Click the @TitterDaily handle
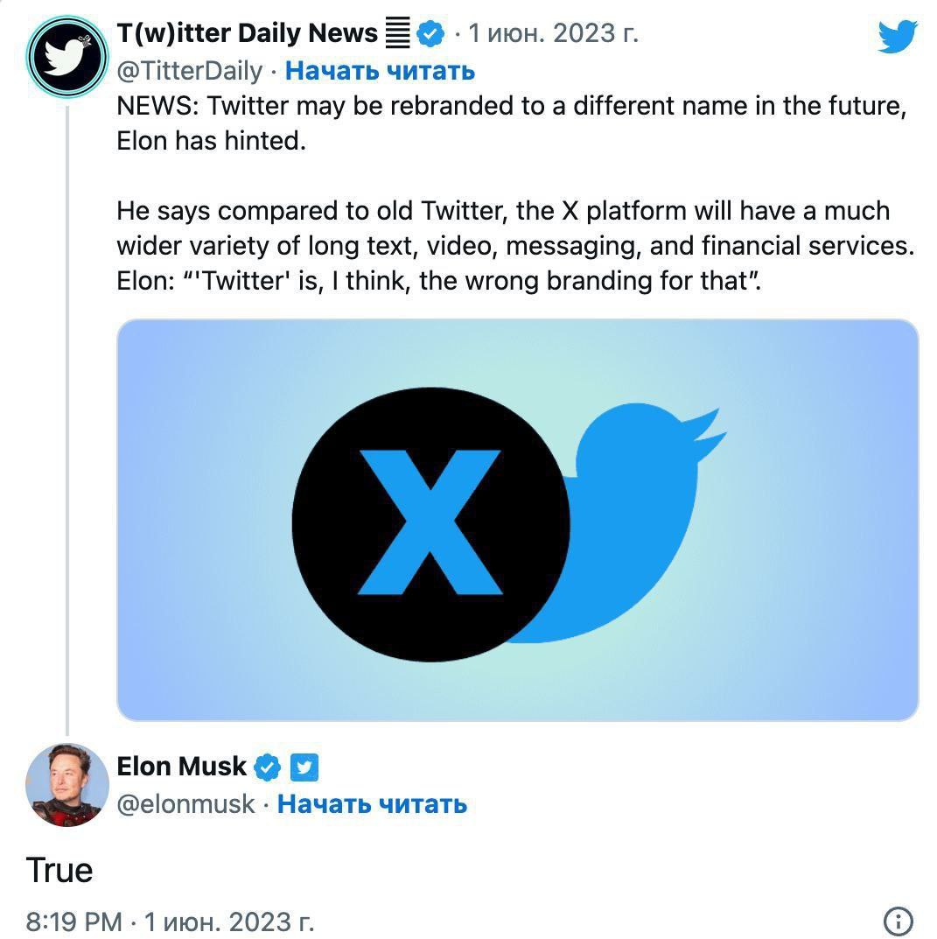 click(x=189, y=70)
